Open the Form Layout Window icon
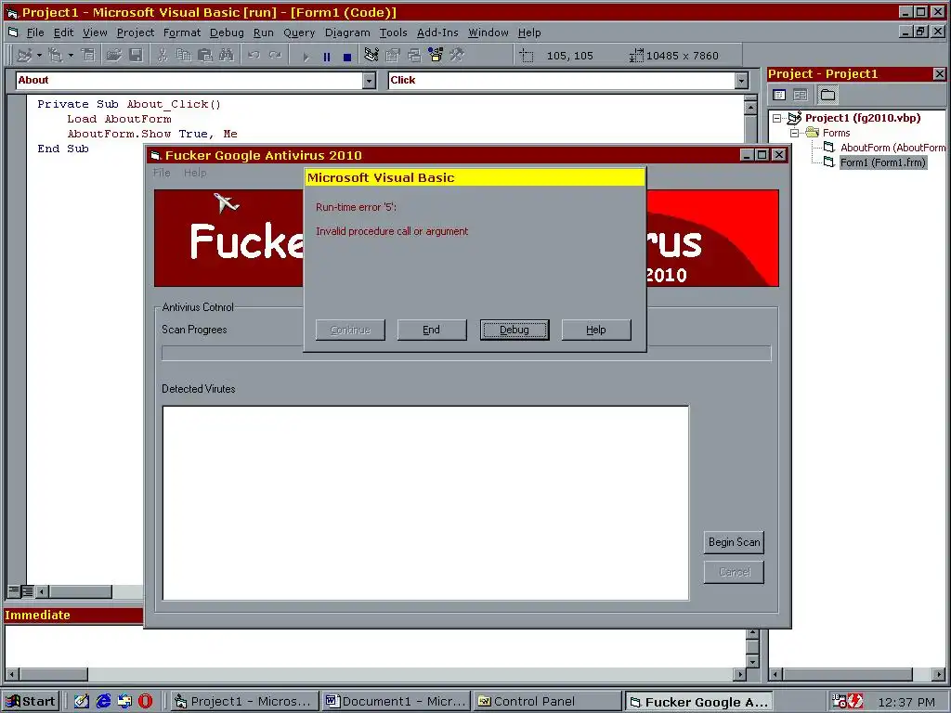The image size is (951, 713). (414, 55)
